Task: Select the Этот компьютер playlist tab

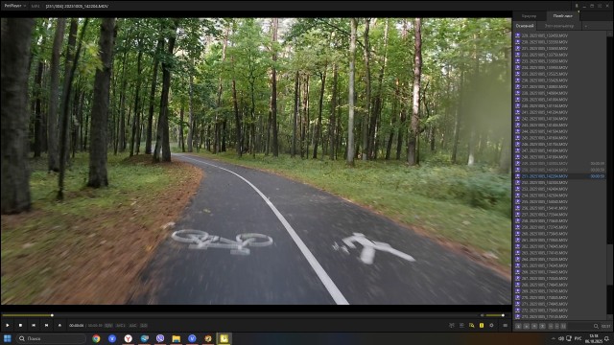Action: pyautogui.click(x=559, y=26)
